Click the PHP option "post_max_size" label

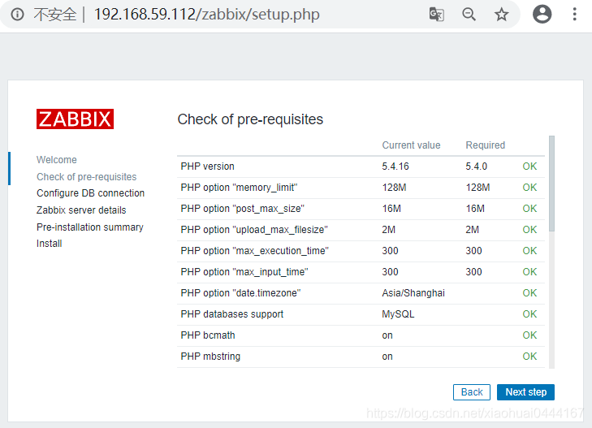coord(242,209)
